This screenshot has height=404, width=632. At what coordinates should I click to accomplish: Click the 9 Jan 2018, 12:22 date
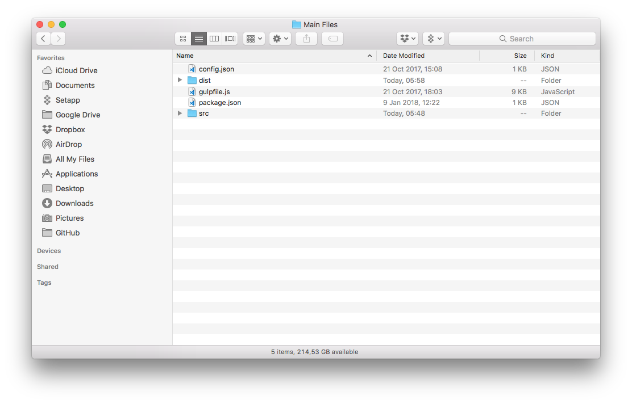pos(411,103)
